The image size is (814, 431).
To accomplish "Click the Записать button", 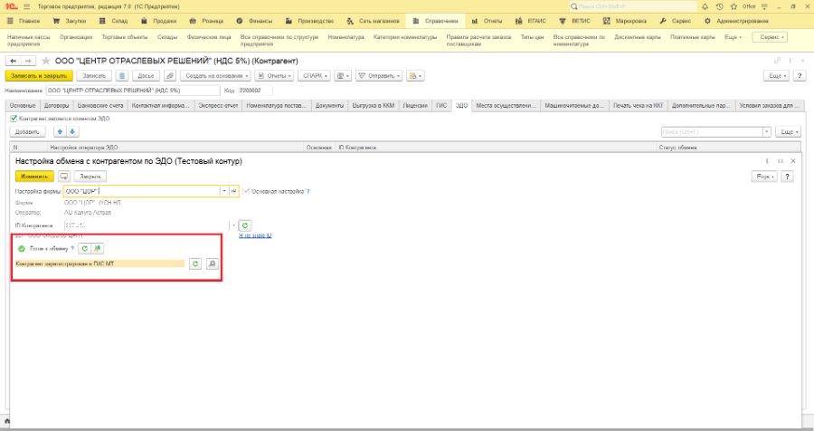I will pos(94,76).
